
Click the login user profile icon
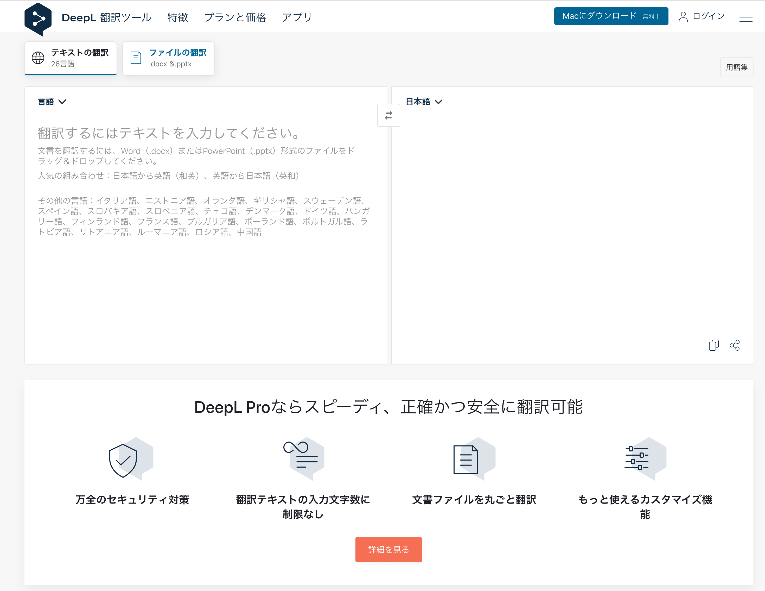click(683, 16)
